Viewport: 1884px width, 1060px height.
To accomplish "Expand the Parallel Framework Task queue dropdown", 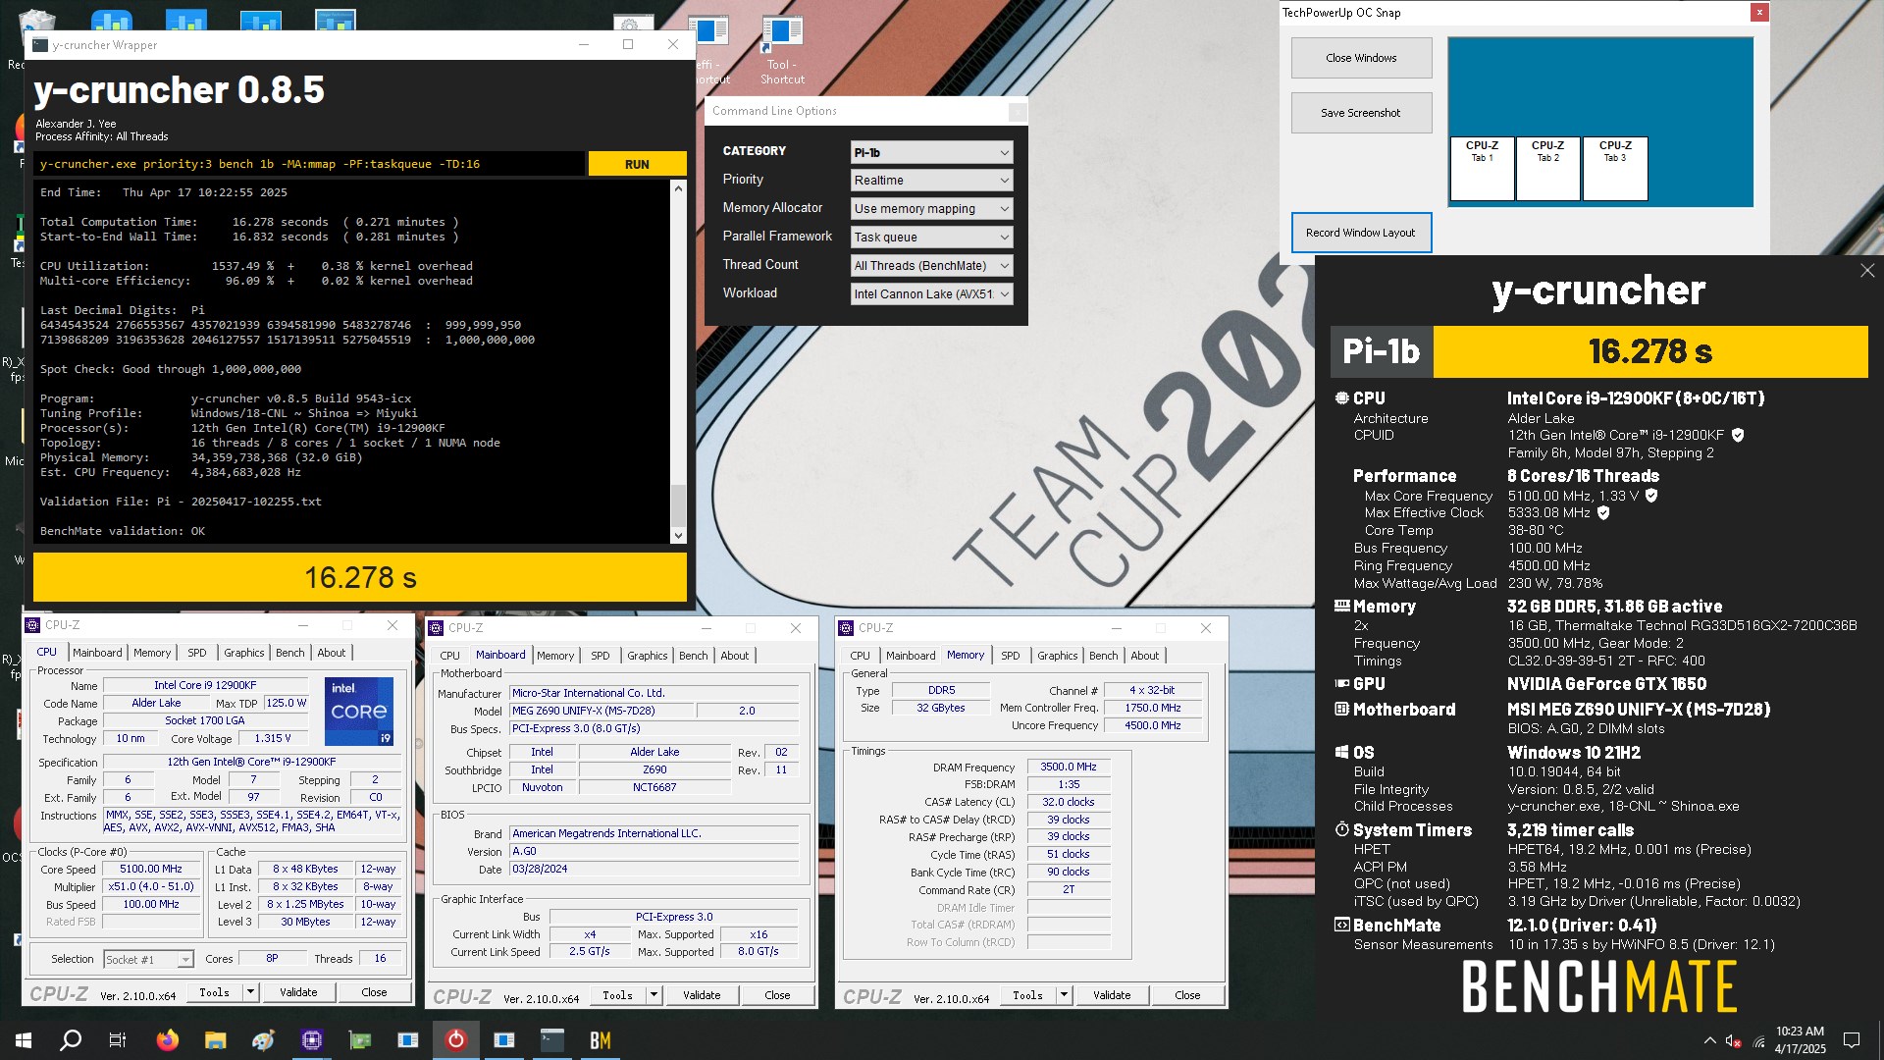I will (931, 238).
